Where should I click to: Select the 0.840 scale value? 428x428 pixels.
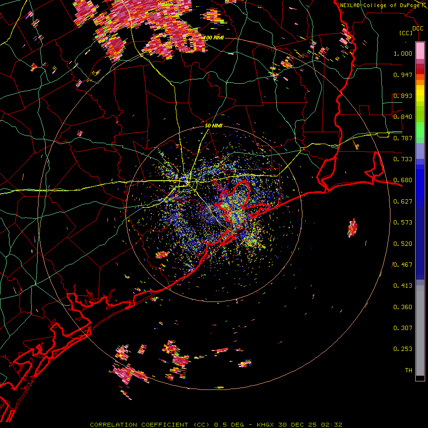403,117
